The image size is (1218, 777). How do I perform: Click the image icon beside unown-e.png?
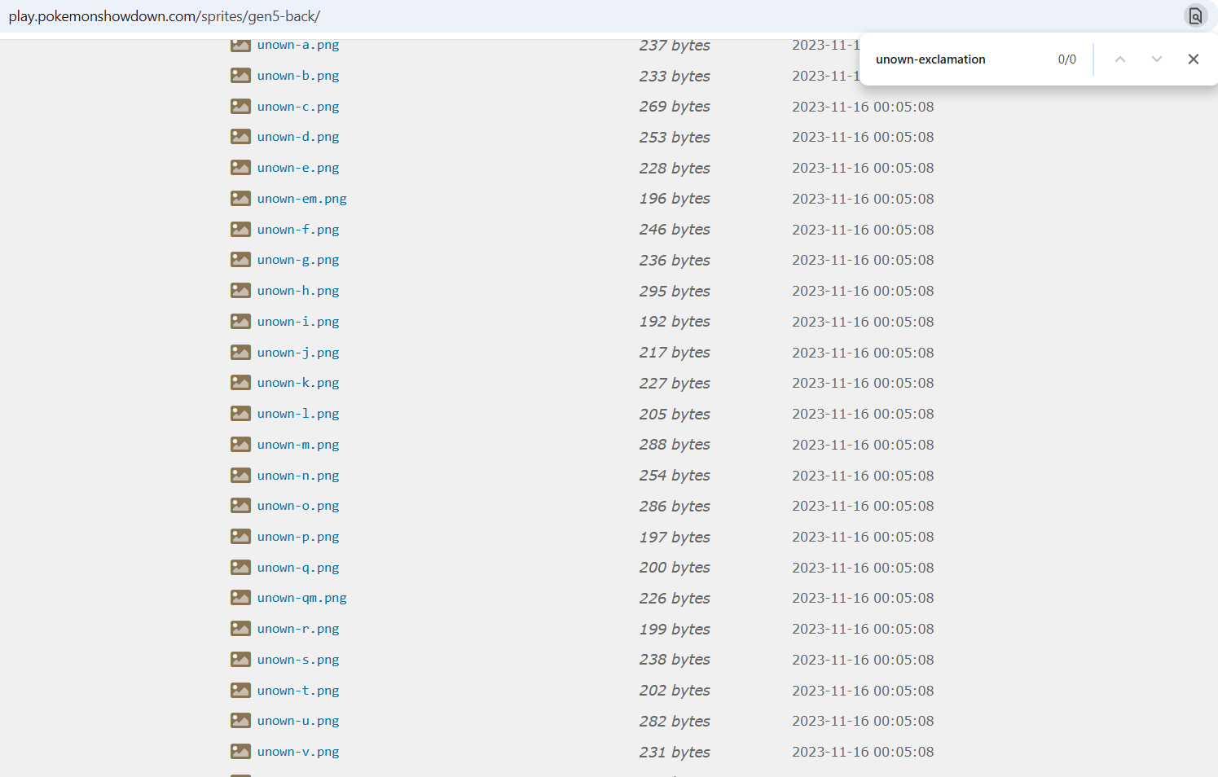[240, 168]
